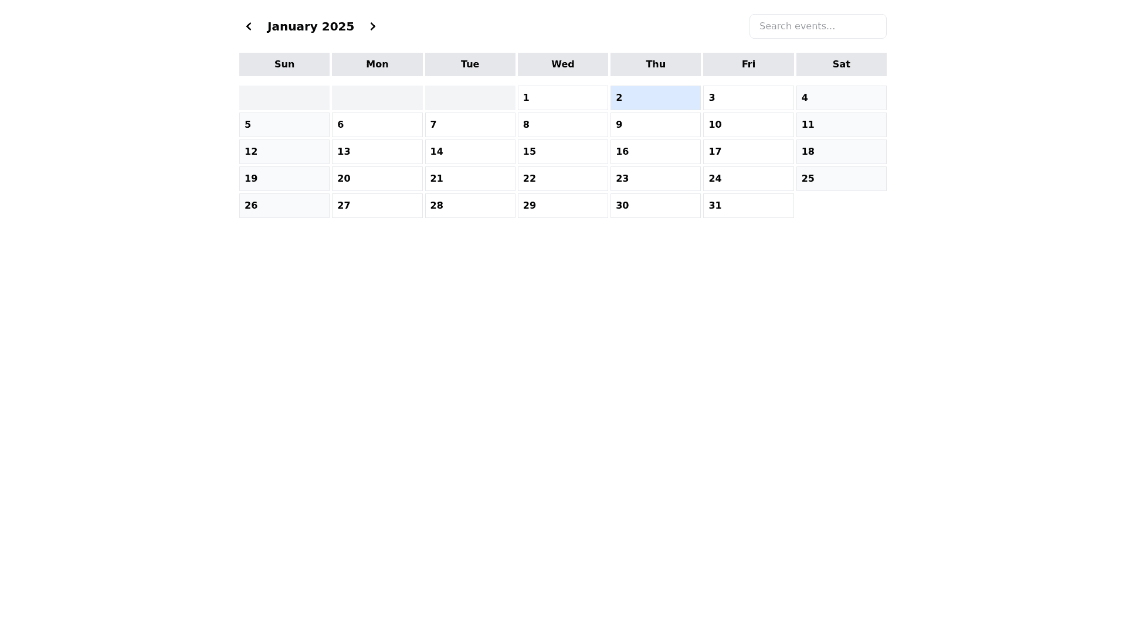Viewport: 1126px width, 633px height.
Task: Select highlighted January 2 date cell
Action: pos(655,98)
